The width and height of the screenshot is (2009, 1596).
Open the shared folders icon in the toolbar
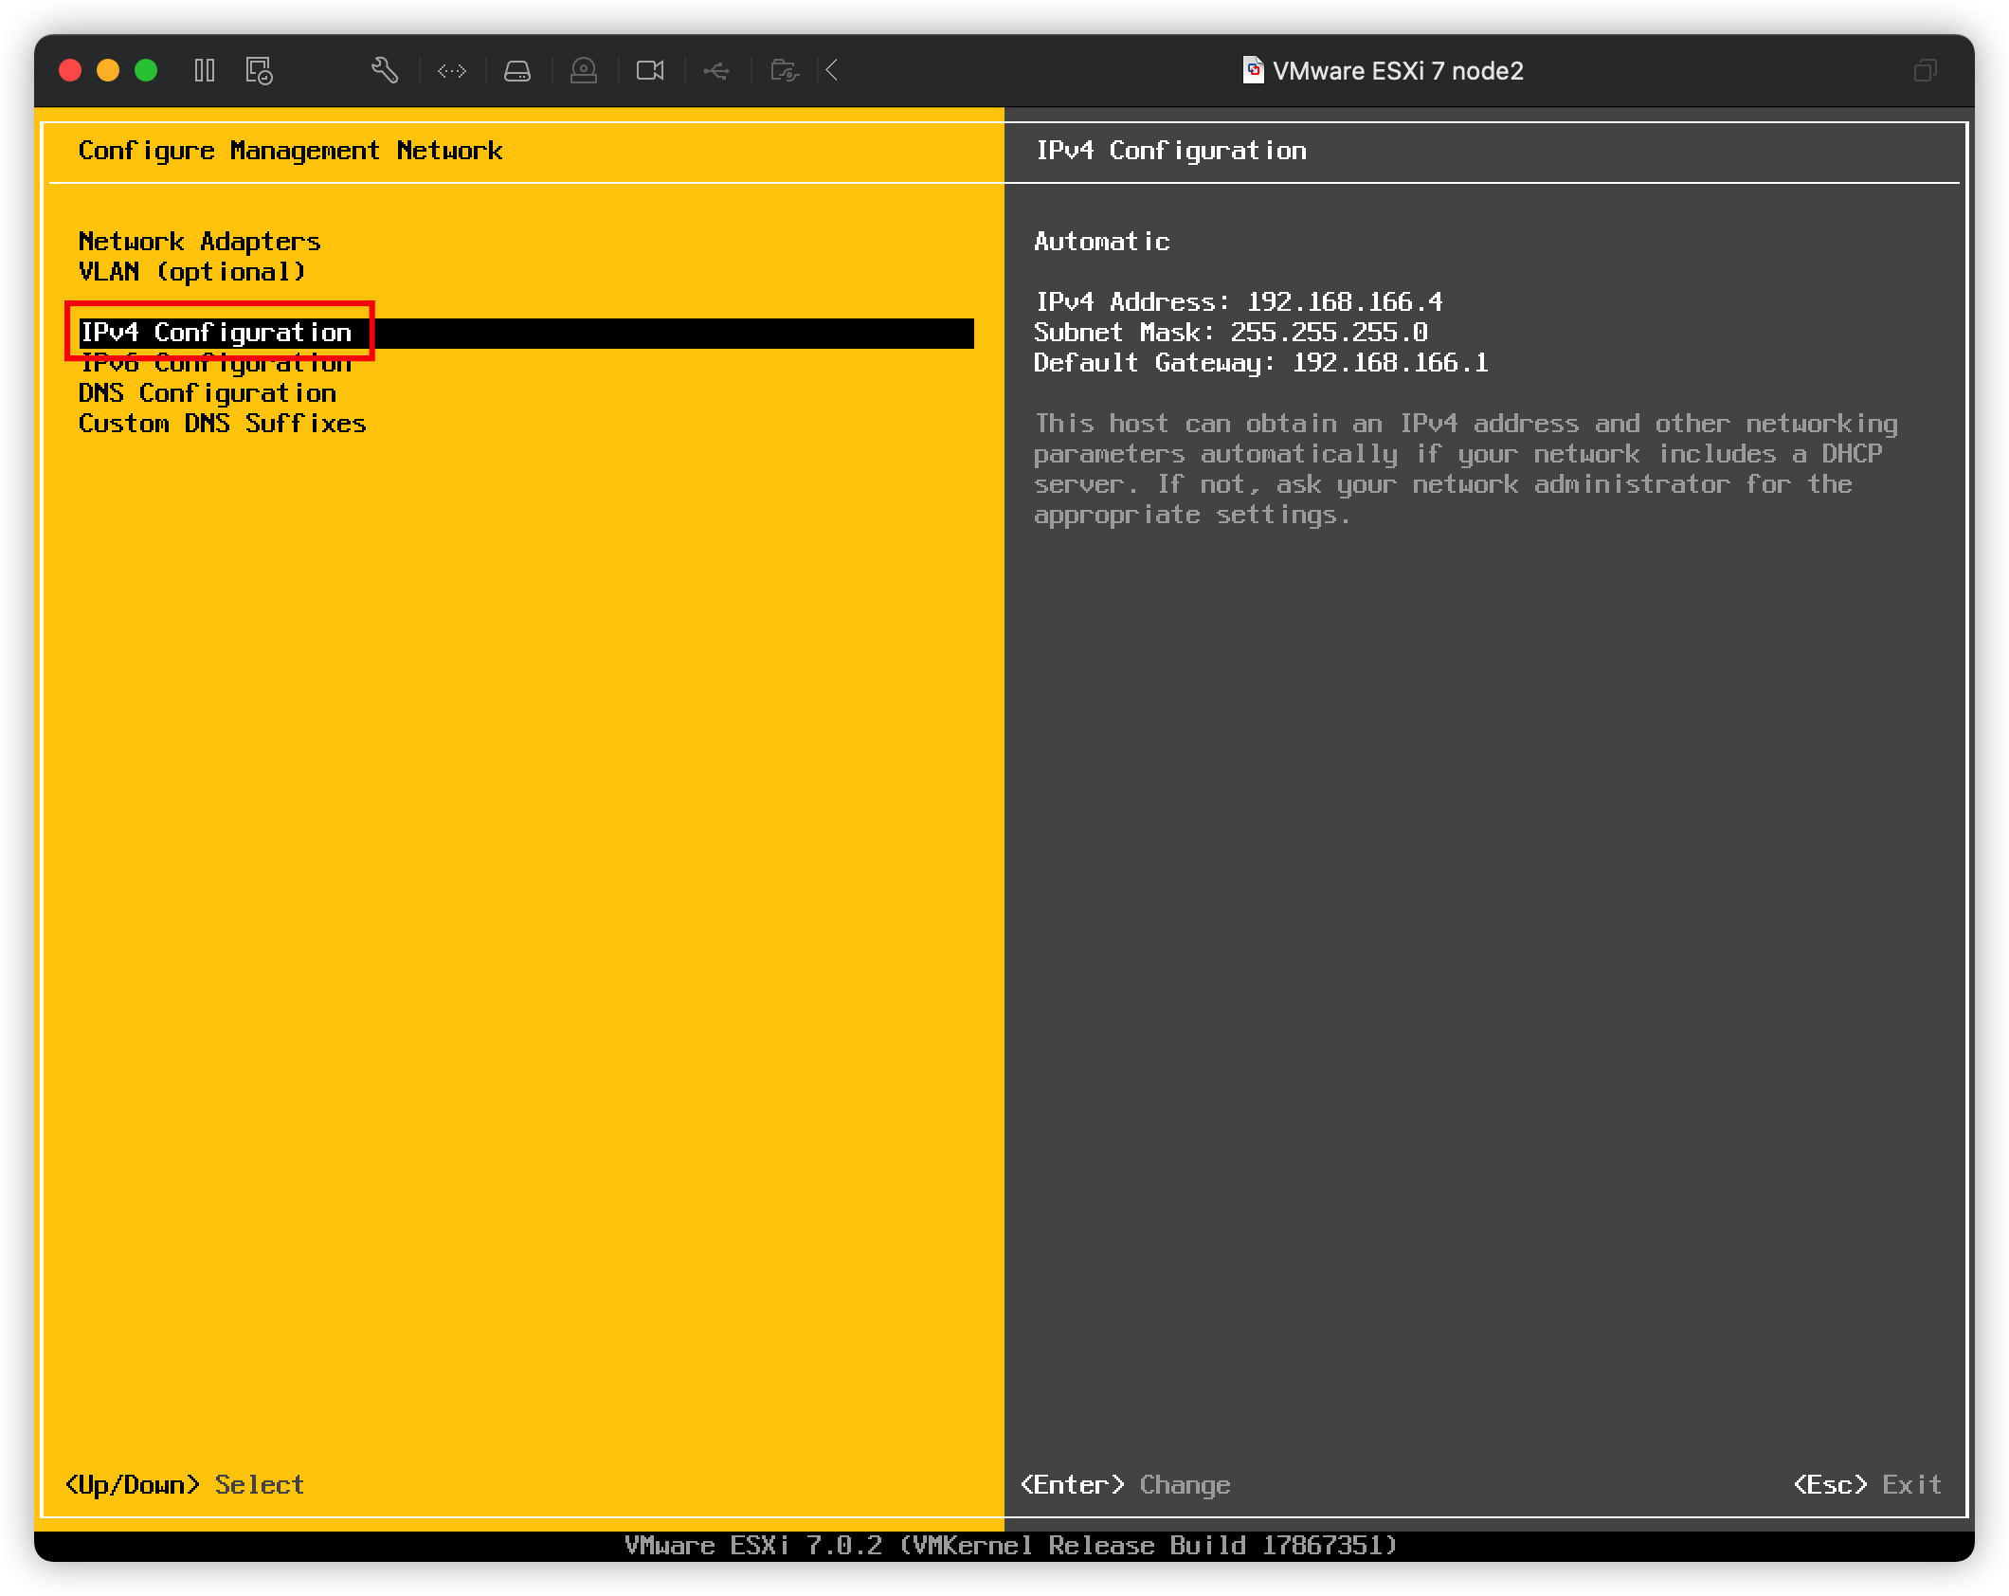tap(783, 70)
